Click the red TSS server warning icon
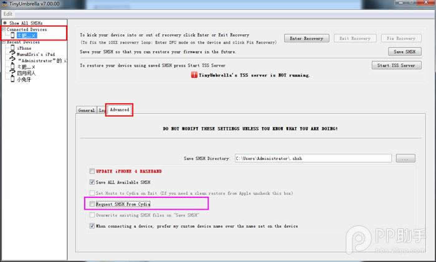This screenshot has height=262, width=436. tap(194, 75)
